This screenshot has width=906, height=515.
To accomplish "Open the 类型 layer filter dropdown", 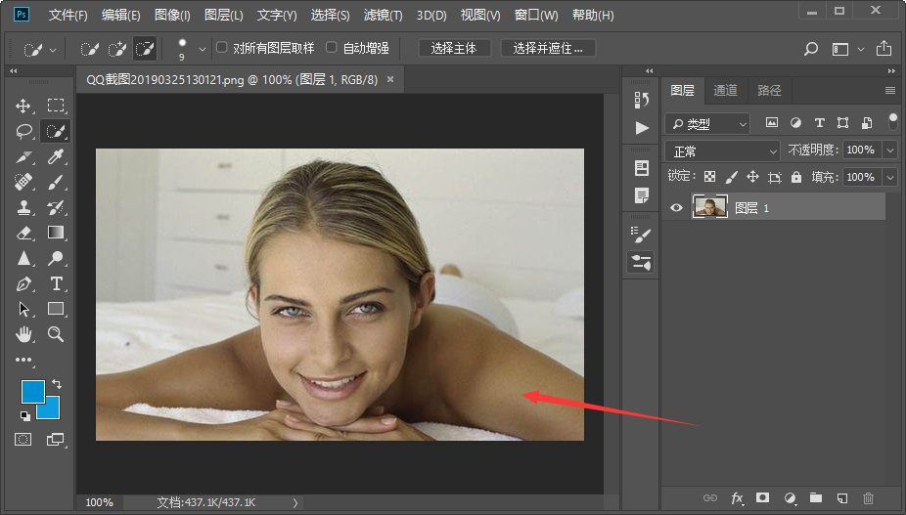I will [707, 123].
